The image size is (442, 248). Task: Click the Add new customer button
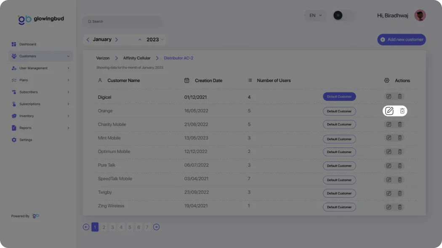(401, 40)
